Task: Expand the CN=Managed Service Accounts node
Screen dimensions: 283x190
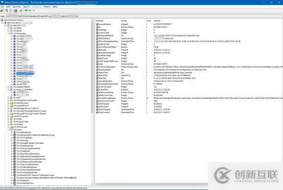Action: pyautogui.click(x=8, y=108)
